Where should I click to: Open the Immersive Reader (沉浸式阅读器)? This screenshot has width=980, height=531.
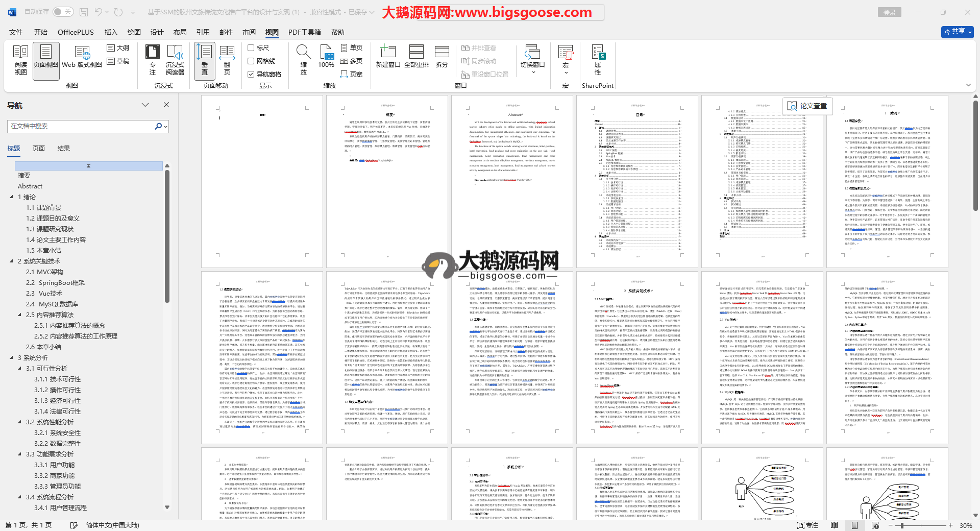pyautogui.click(x=175, y=60)
